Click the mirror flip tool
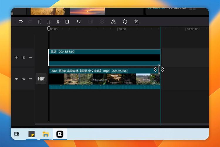This screenshot has height=147, width=220. [x=113, y=21]
